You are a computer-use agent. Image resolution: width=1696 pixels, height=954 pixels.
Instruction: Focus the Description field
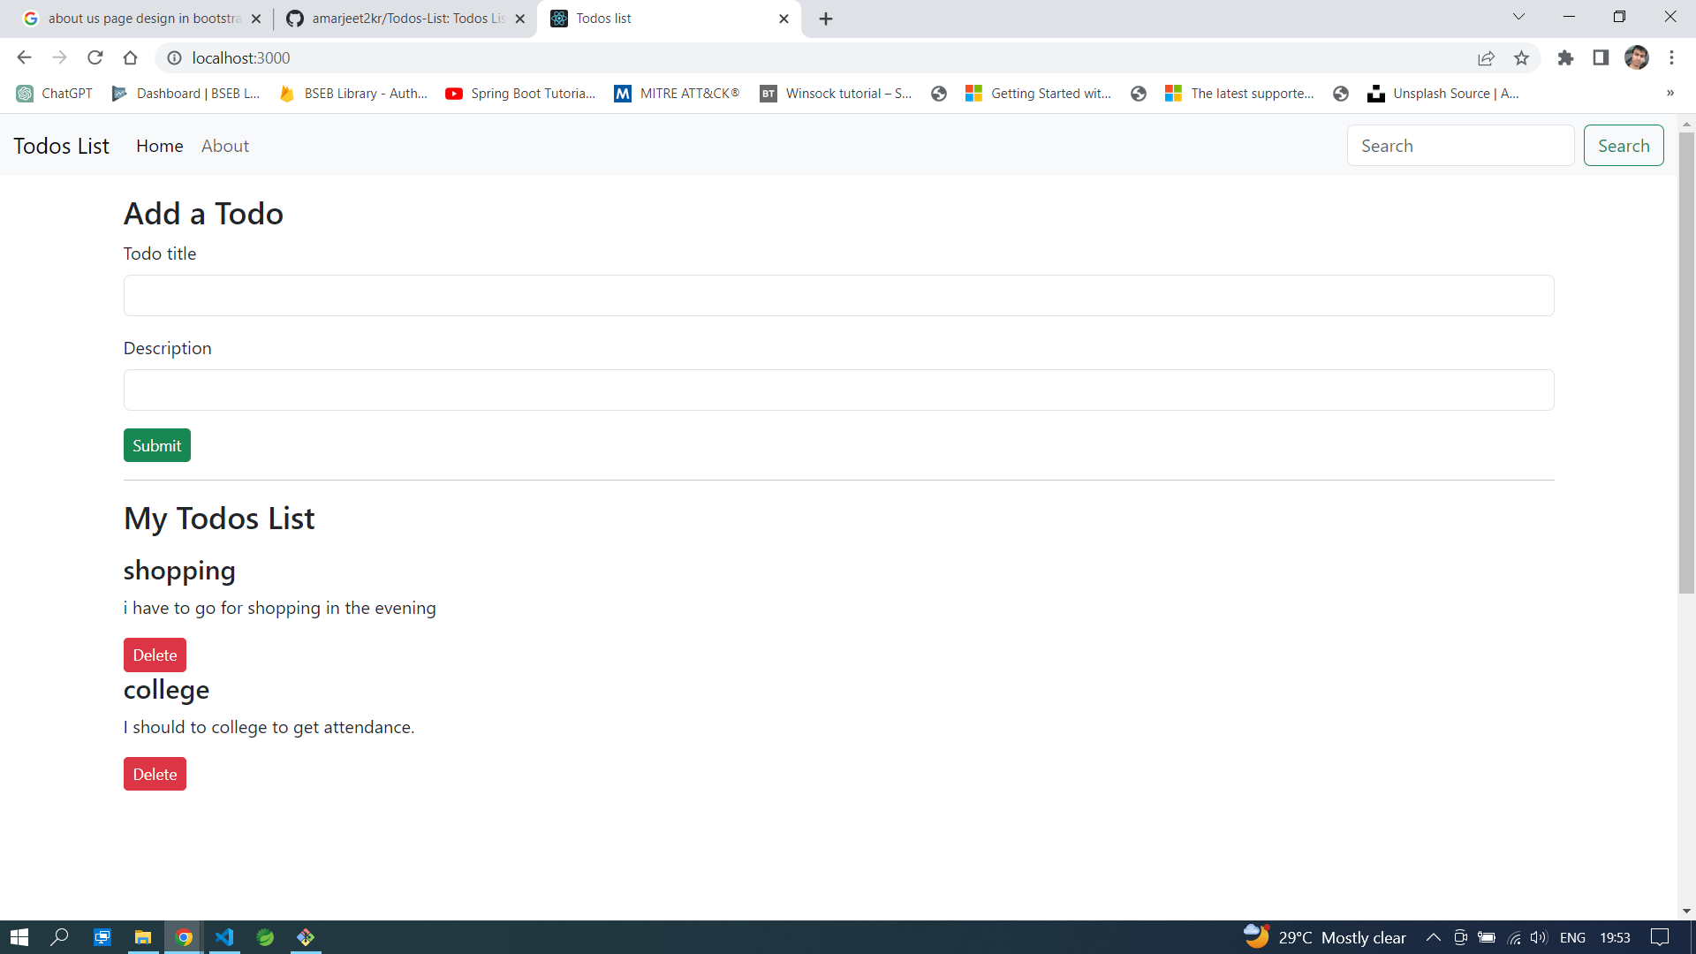[839, 390]
